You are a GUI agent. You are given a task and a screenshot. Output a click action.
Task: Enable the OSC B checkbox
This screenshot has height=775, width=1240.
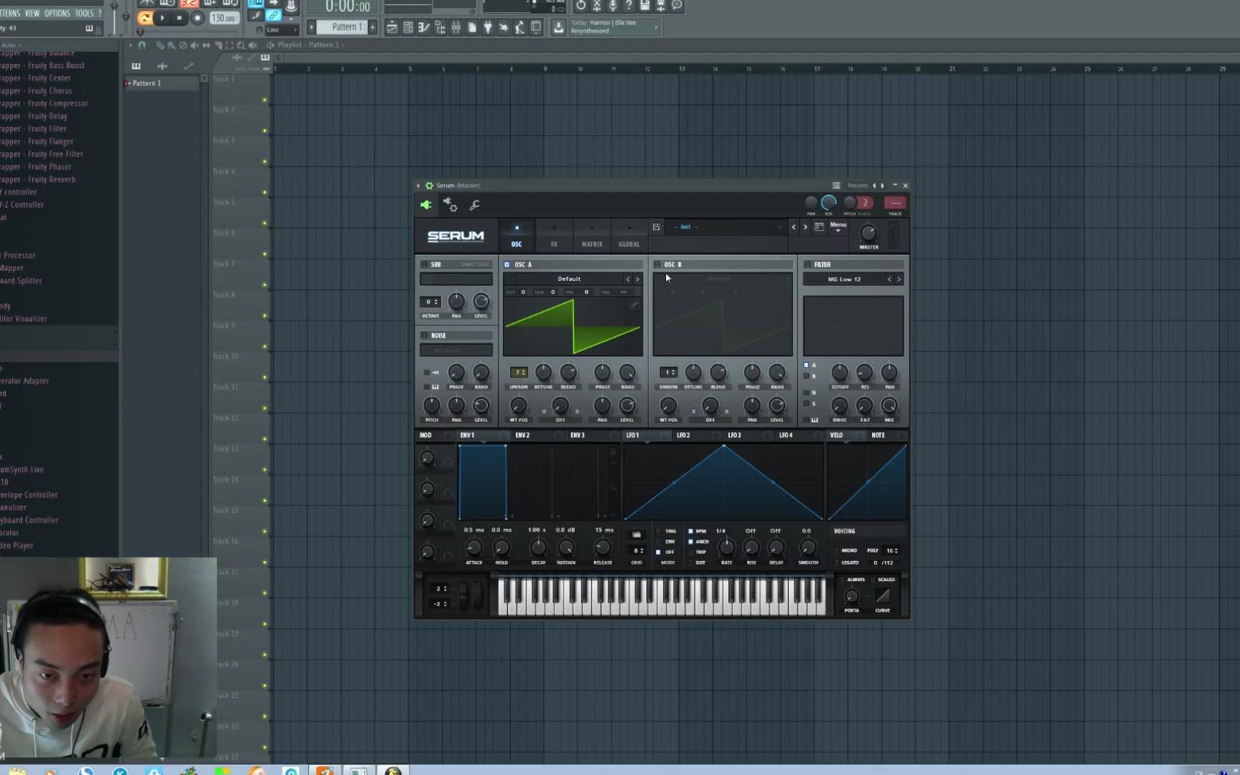[657, 264]
